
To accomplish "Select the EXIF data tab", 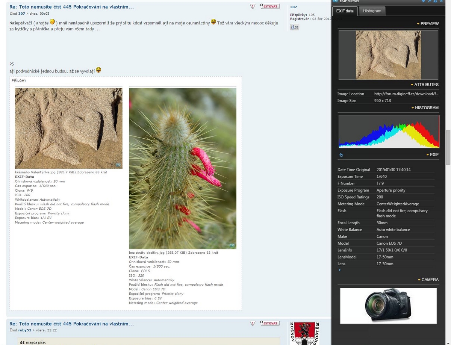I will pyautogui.click(x=345, y=11).
